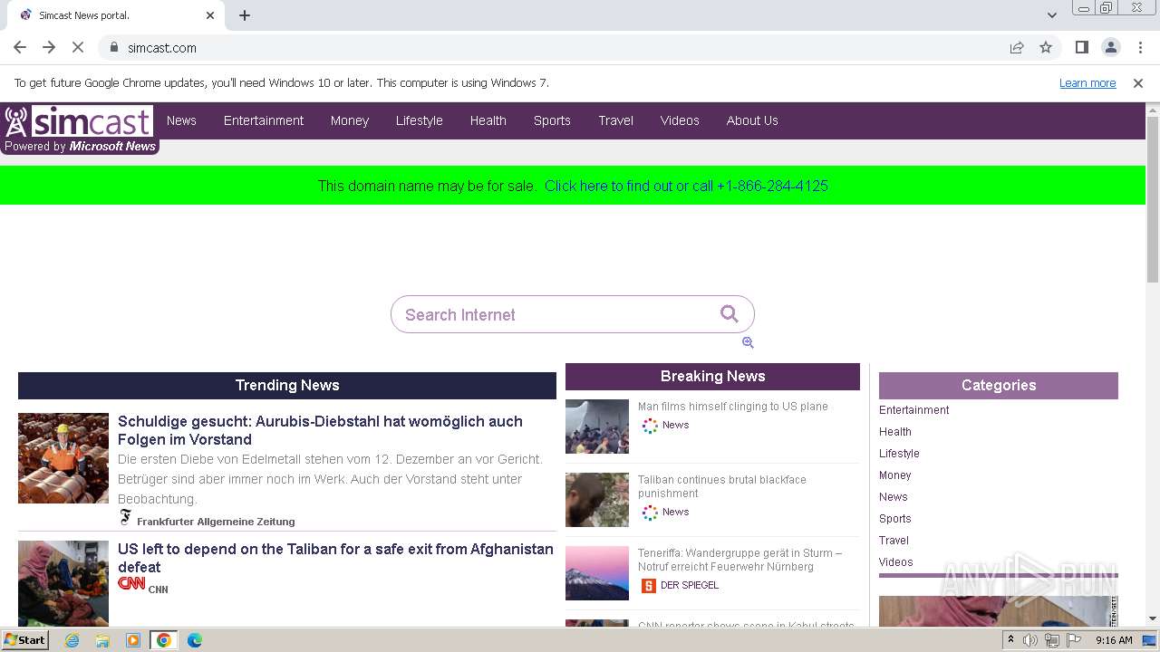The image size is (1160, 652).
Task: Open the Health menu item
Action: [x=488, y=120]
